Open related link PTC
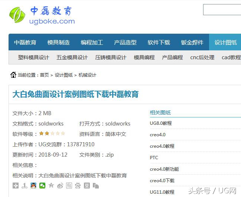The image size is (241, 197). (154, 158)
